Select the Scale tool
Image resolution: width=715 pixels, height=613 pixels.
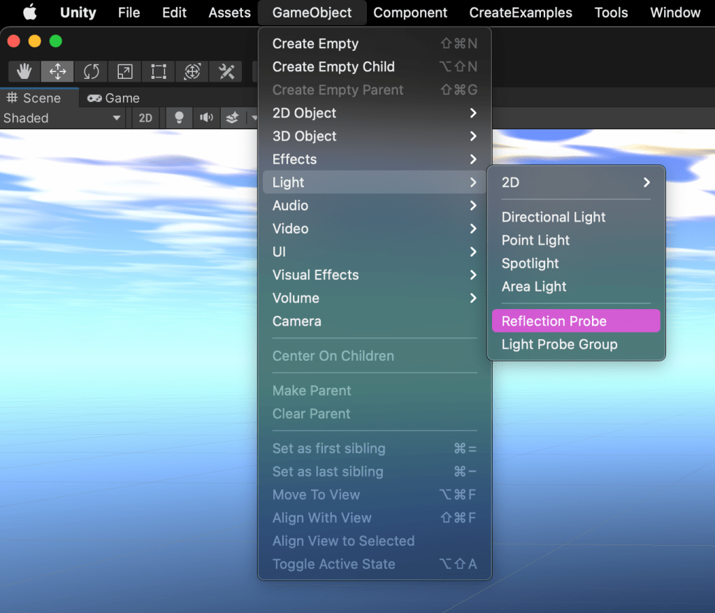[x=124, y=71]
